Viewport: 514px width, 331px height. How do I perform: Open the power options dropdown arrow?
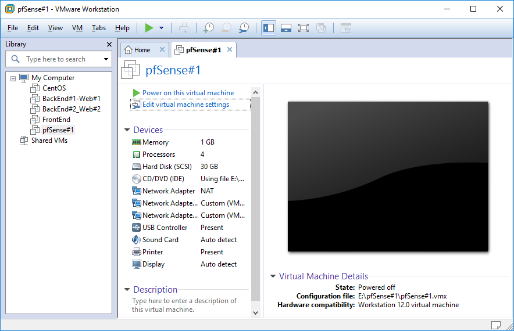(x=161, y=28)
